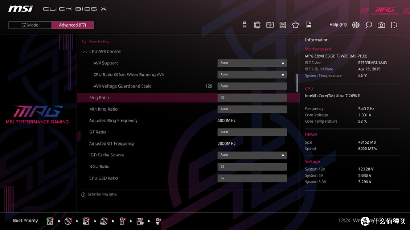This screenshot has width=410, height=230.
Task: Click the CPU D2D Ratio input field
Action: point(252,178)
